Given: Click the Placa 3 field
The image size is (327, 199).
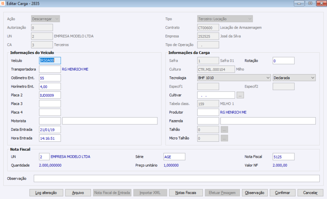Looking at the screenshot, I should tap(50, 104).
